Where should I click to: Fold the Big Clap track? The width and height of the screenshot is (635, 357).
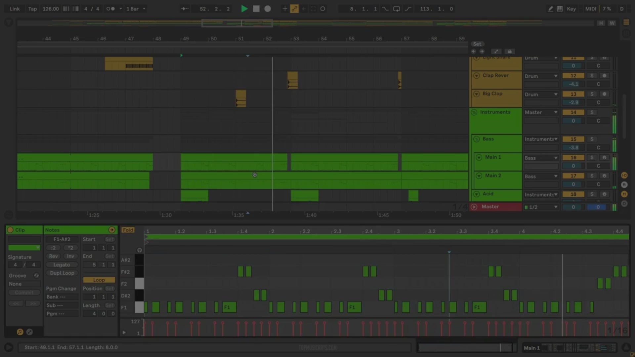[477, 94]
